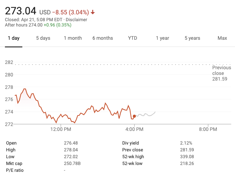The width and height of the screenshot is (235, 179).
Task: Select the YTD range tab
Action: click(132, 38)
